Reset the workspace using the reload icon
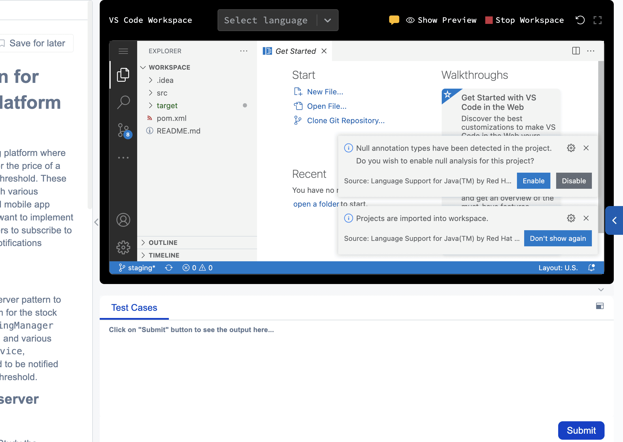This screenshot has height=442, width=623. coord(580,20)
